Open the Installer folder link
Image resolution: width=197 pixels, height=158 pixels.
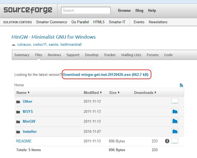[30, 131]
